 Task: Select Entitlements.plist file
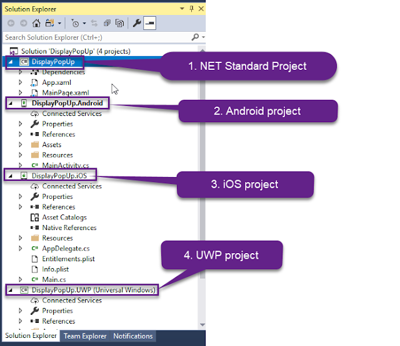(68, 259)
